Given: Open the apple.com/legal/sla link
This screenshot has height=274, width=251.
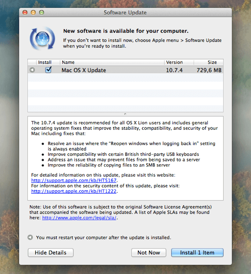Looking at the screenshot, I should tap(79, 218).
